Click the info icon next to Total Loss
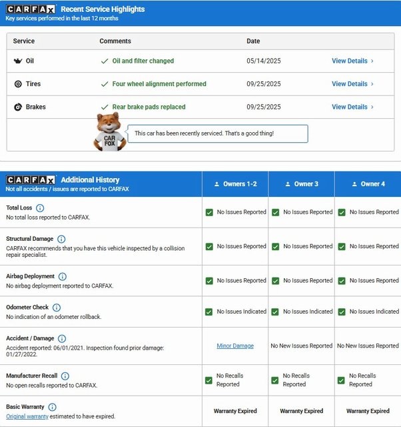Screen dimensions: 401x427 click(x=40, y=208)
